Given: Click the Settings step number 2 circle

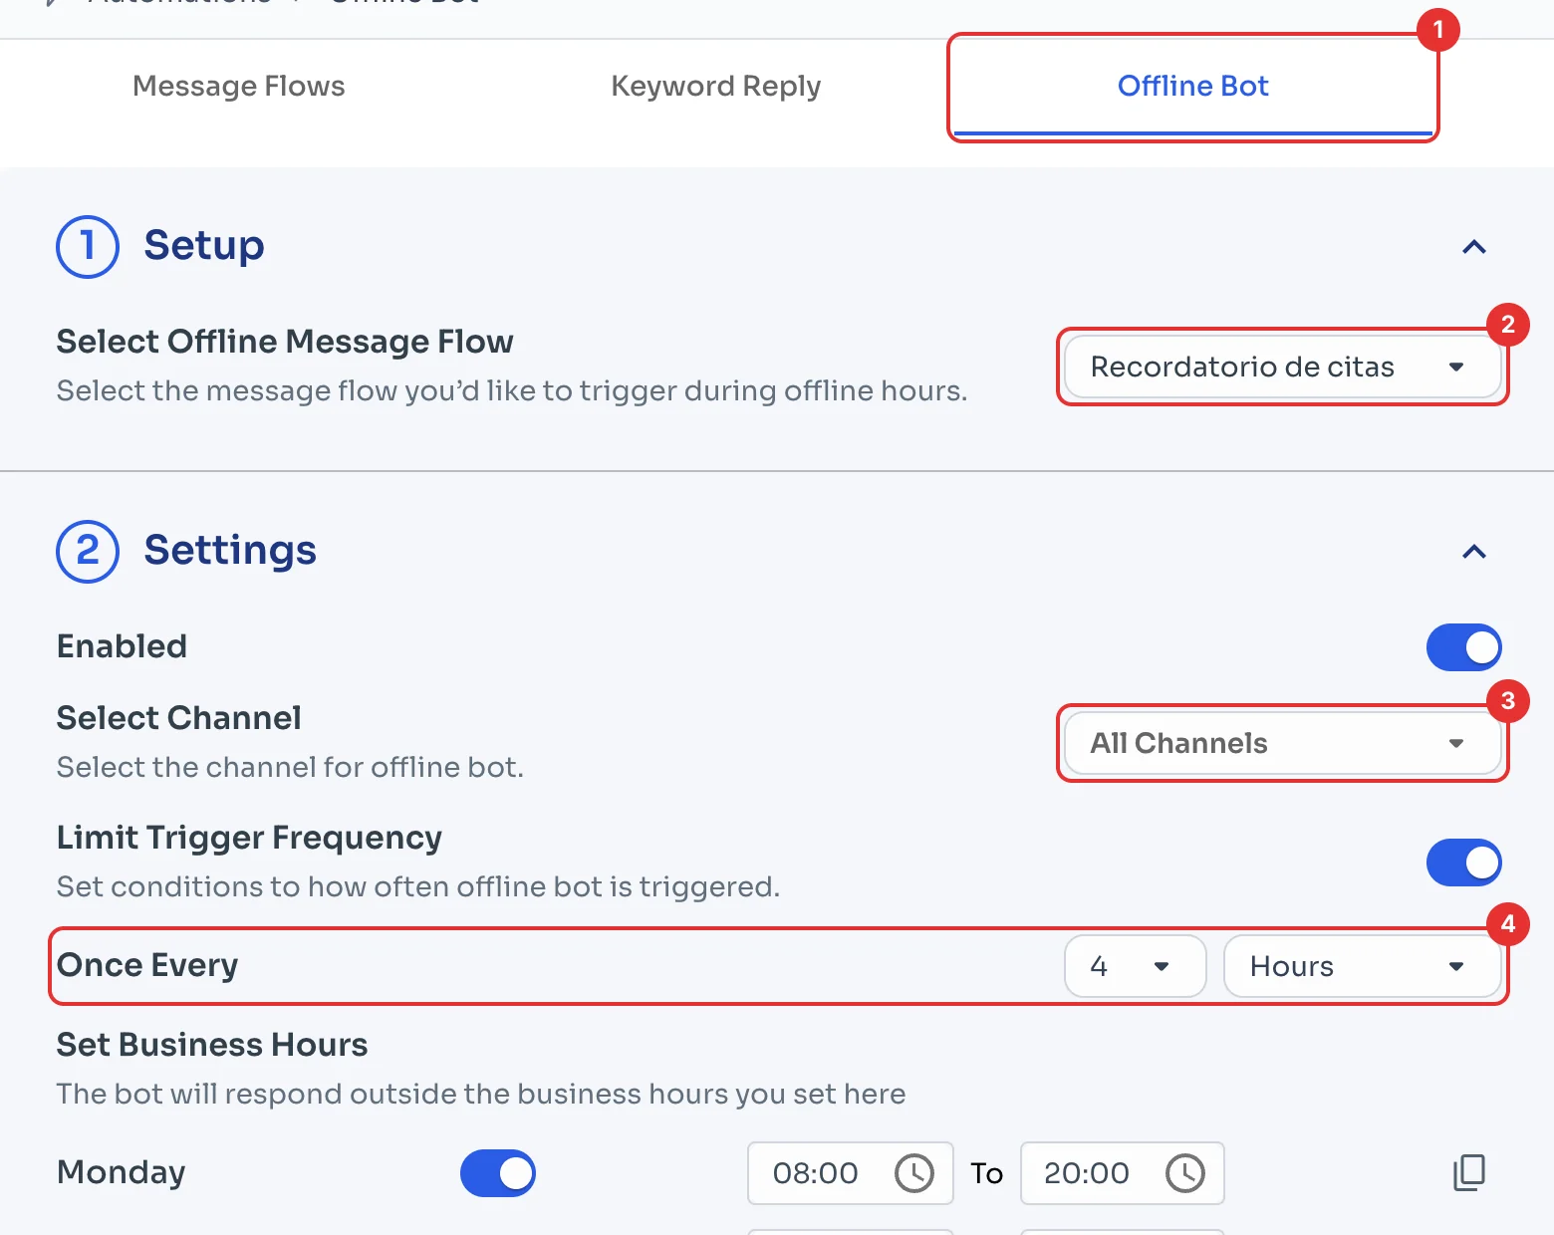Looking at the screenshot, I should tap(88, 552).
